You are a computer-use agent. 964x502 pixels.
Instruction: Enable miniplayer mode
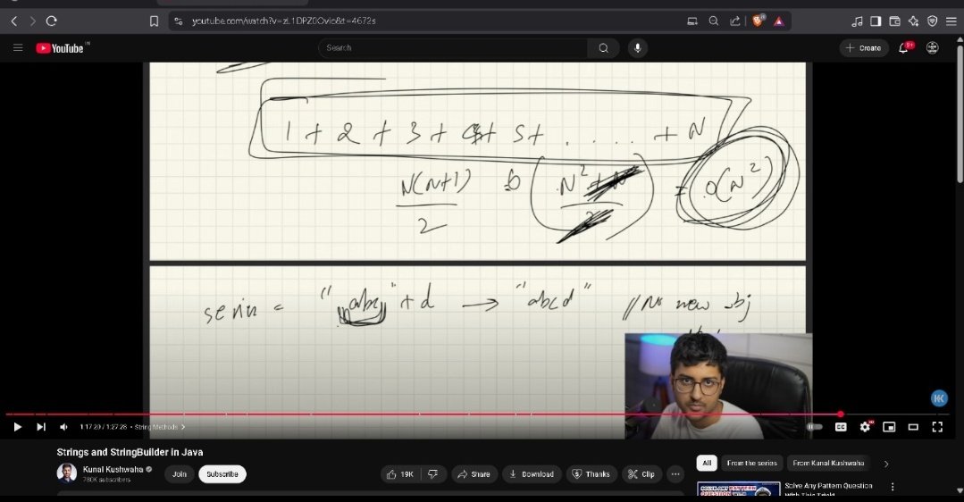pyautogui.click(x=889, y=427)
